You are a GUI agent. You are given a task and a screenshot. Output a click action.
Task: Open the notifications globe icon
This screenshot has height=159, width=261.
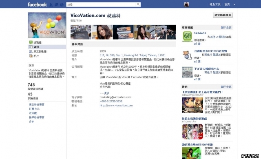point(62,4)
